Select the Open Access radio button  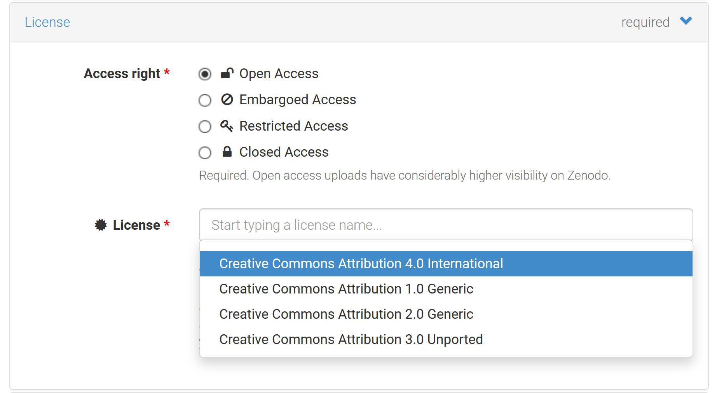(205, 74)
